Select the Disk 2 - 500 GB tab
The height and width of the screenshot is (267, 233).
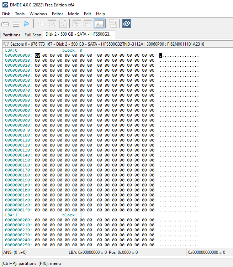pos(79,34)
